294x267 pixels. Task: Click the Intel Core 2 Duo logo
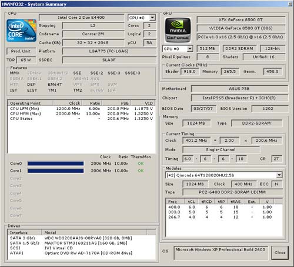[21, 31]
